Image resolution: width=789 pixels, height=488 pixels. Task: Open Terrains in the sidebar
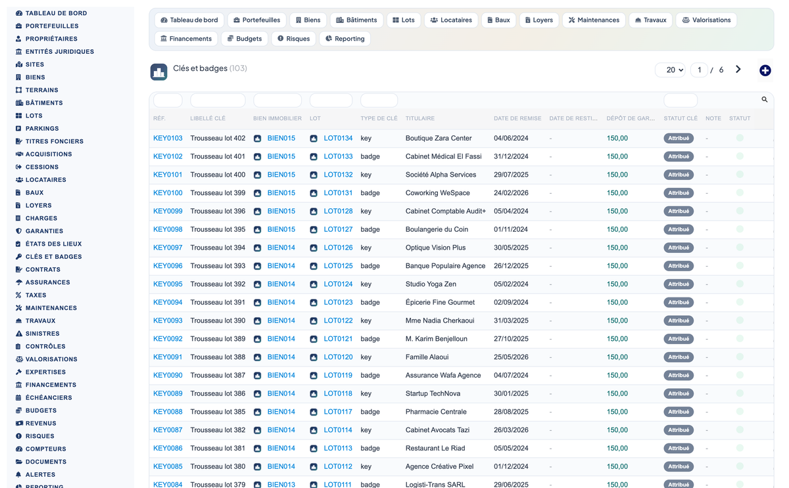point(37,90)
